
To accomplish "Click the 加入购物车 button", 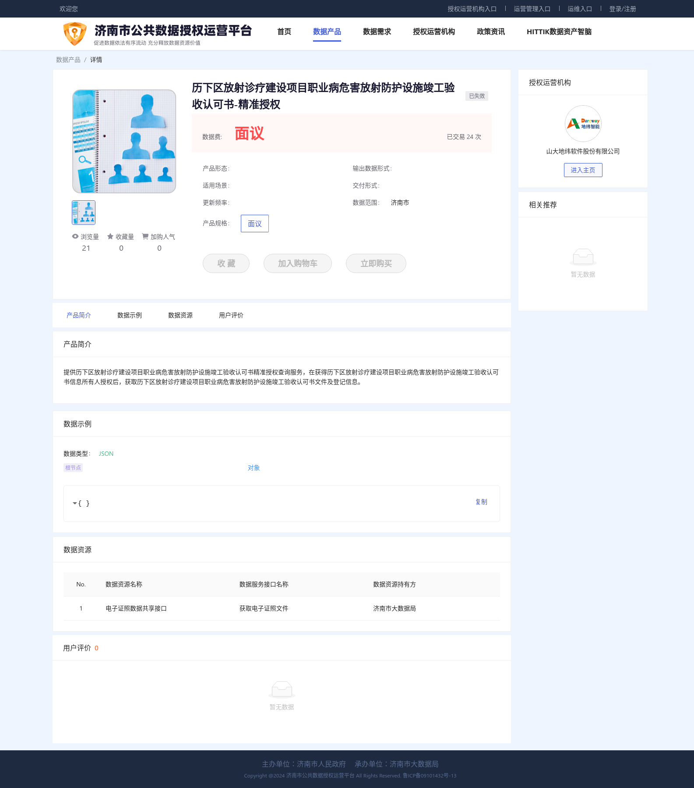I will tap(298, 263).
